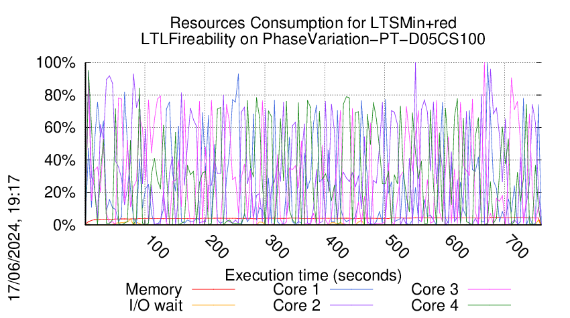The image size is (570, 318).
Task: Click the 20% y-axis label
Action: (x=60, y=192)
